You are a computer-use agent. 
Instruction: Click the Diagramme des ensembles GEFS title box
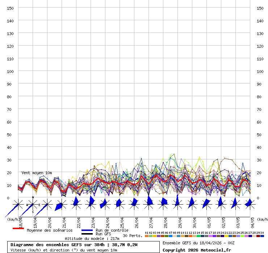pyautogui.click(x=83, y=247)
